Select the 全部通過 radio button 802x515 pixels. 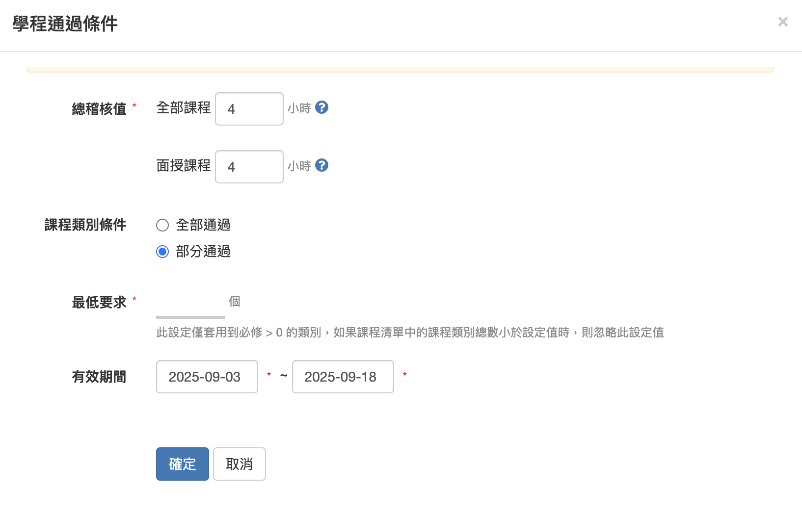(x=162, y=225)
